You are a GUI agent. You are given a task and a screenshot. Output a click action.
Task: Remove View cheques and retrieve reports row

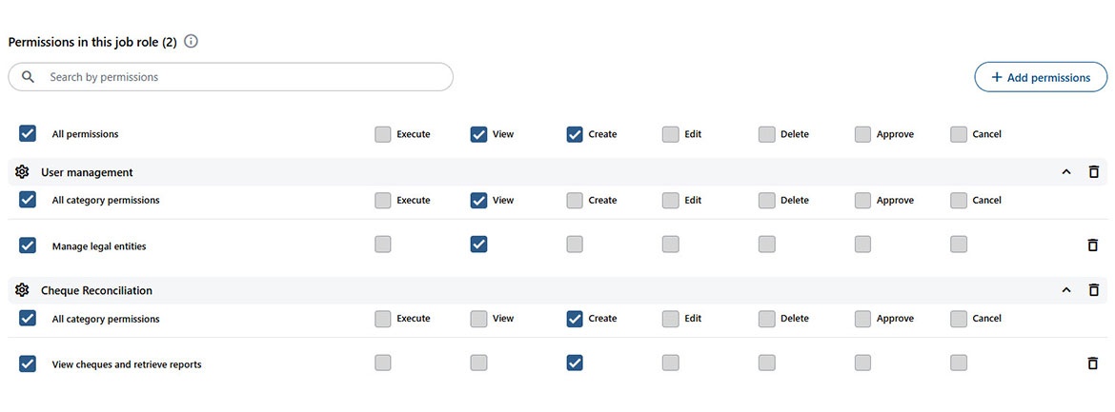(x=1093, y=363)
